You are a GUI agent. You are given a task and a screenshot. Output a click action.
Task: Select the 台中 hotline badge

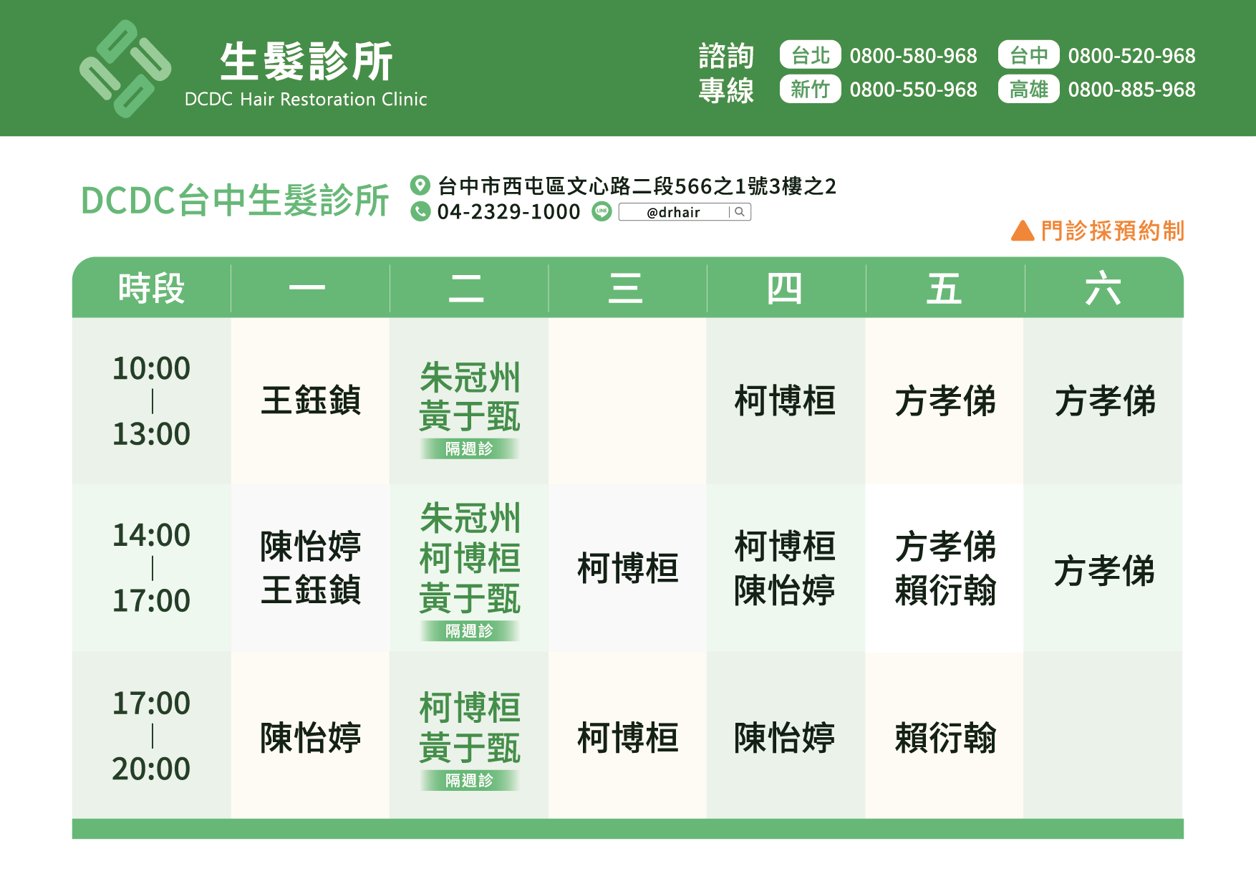tap(1028, 55)
